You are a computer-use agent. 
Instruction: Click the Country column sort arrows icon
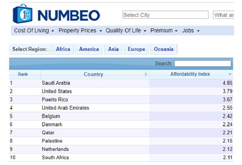(146, 74)
